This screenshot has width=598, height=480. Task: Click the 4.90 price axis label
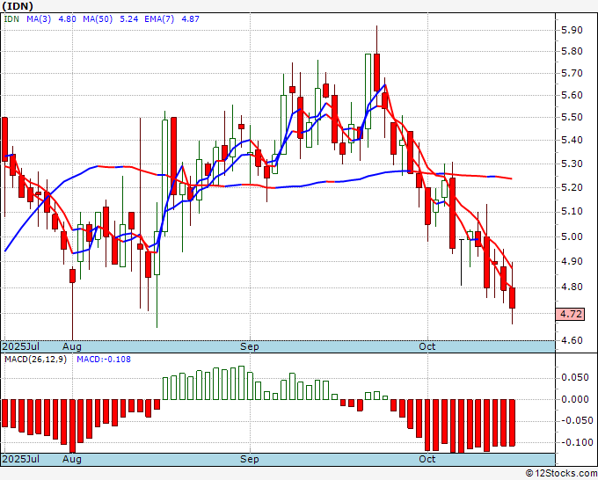(x=572, y=261)
